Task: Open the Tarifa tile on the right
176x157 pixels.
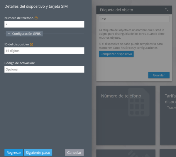Action: (168, 115)
